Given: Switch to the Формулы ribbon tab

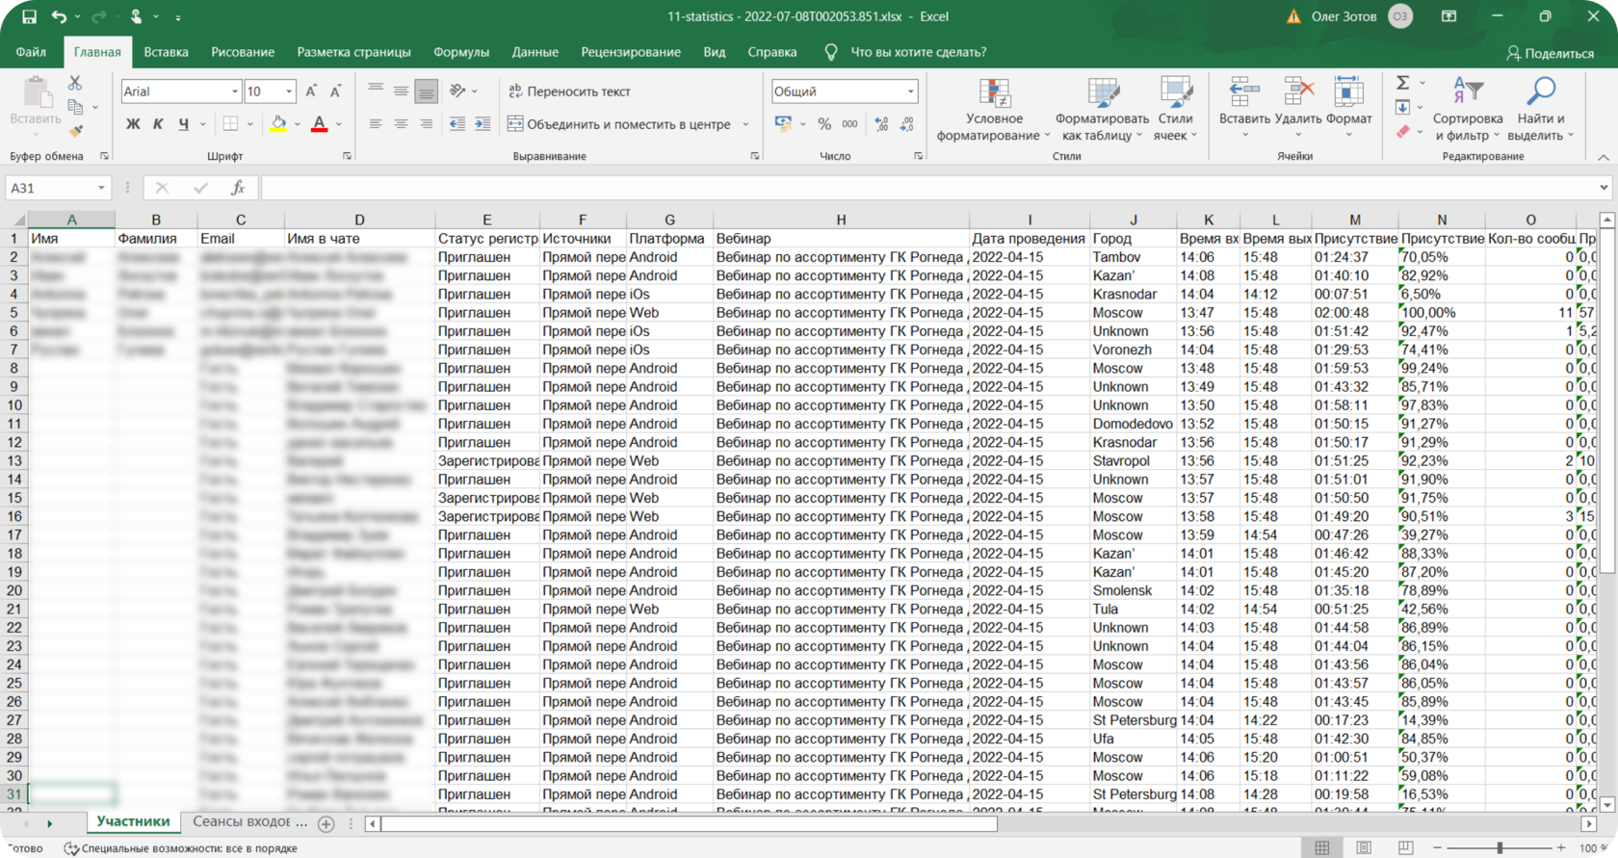Looking at the screenshot, I should point(460,52).
